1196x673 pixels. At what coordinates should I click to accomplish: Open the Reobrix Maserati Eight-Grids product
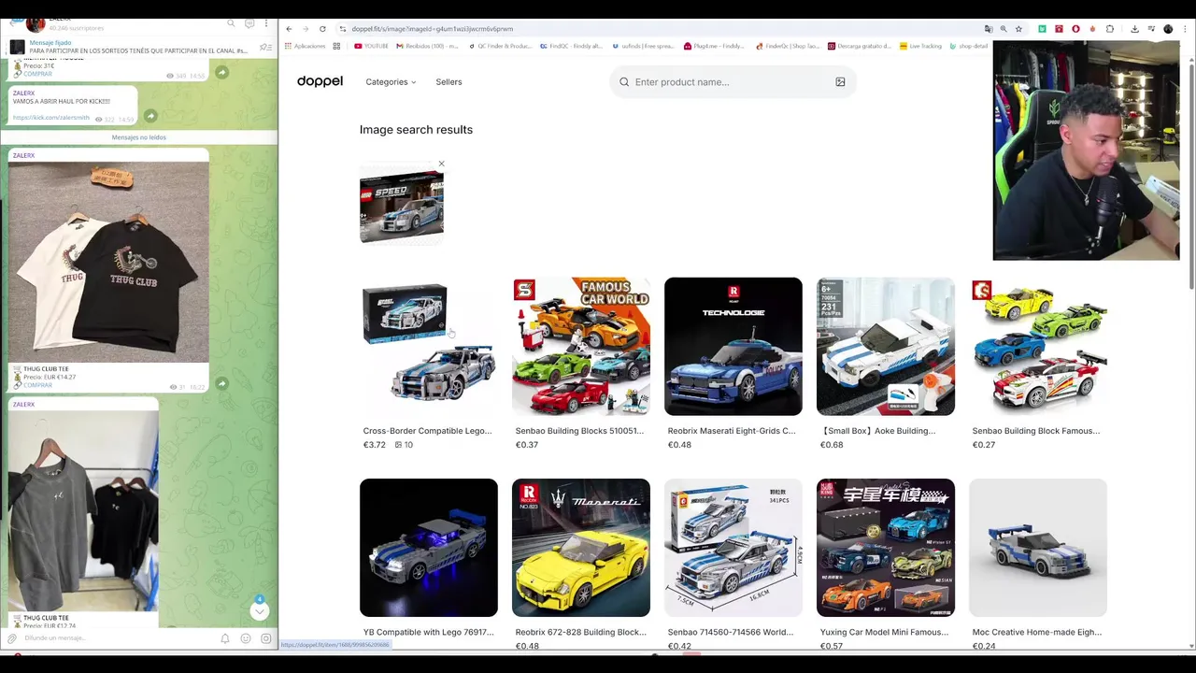(732, 431)
